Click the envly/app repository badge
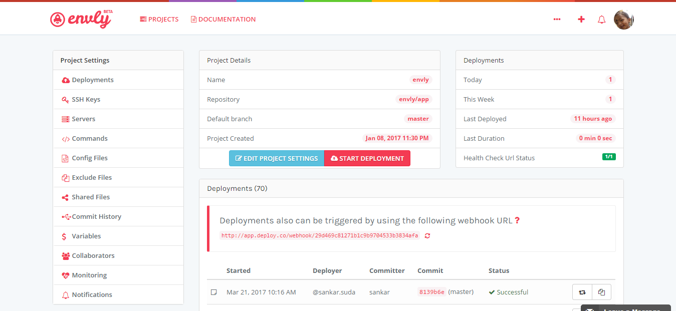Screen dimensions: 676x311 point(414,99)
